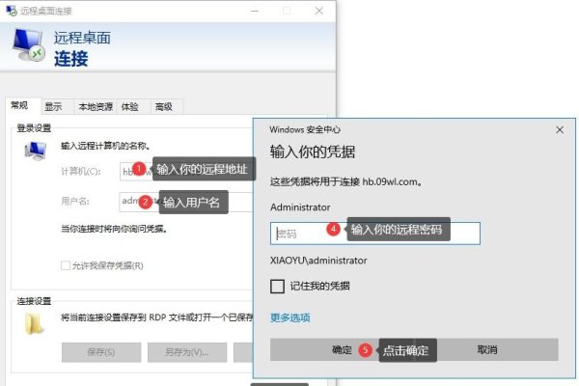Click the 输入远程计算机的名称 text
Image resolution: width=579 pixels, height=386 pixels.
105,146
